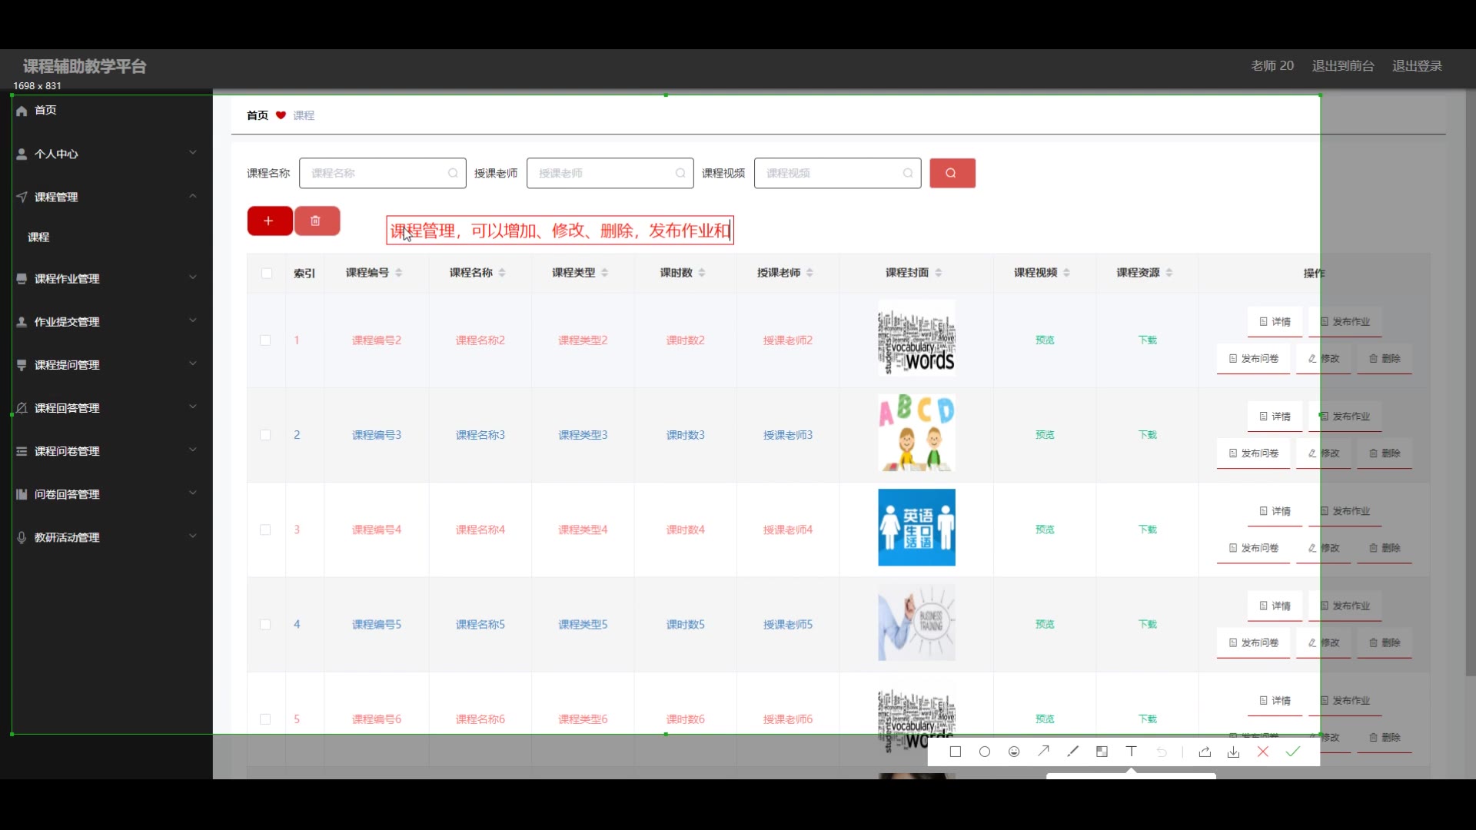Open 首页 in the sidebar

tap(45, 110)
